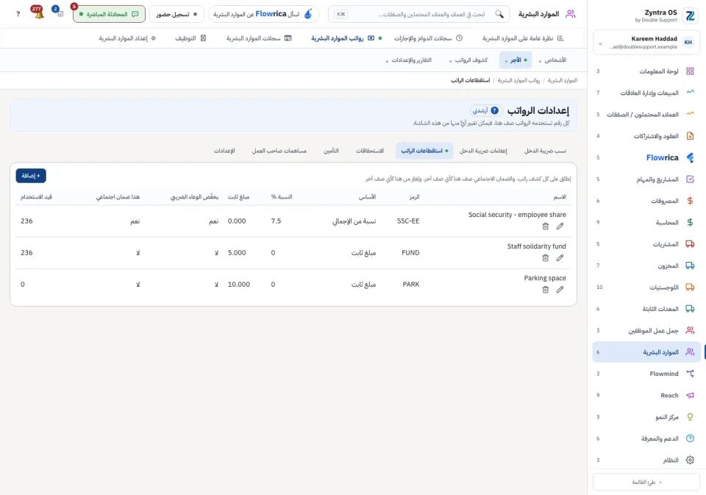Click the الاسم column header
This screenshot has height=495, width=706.
point(560,197)
